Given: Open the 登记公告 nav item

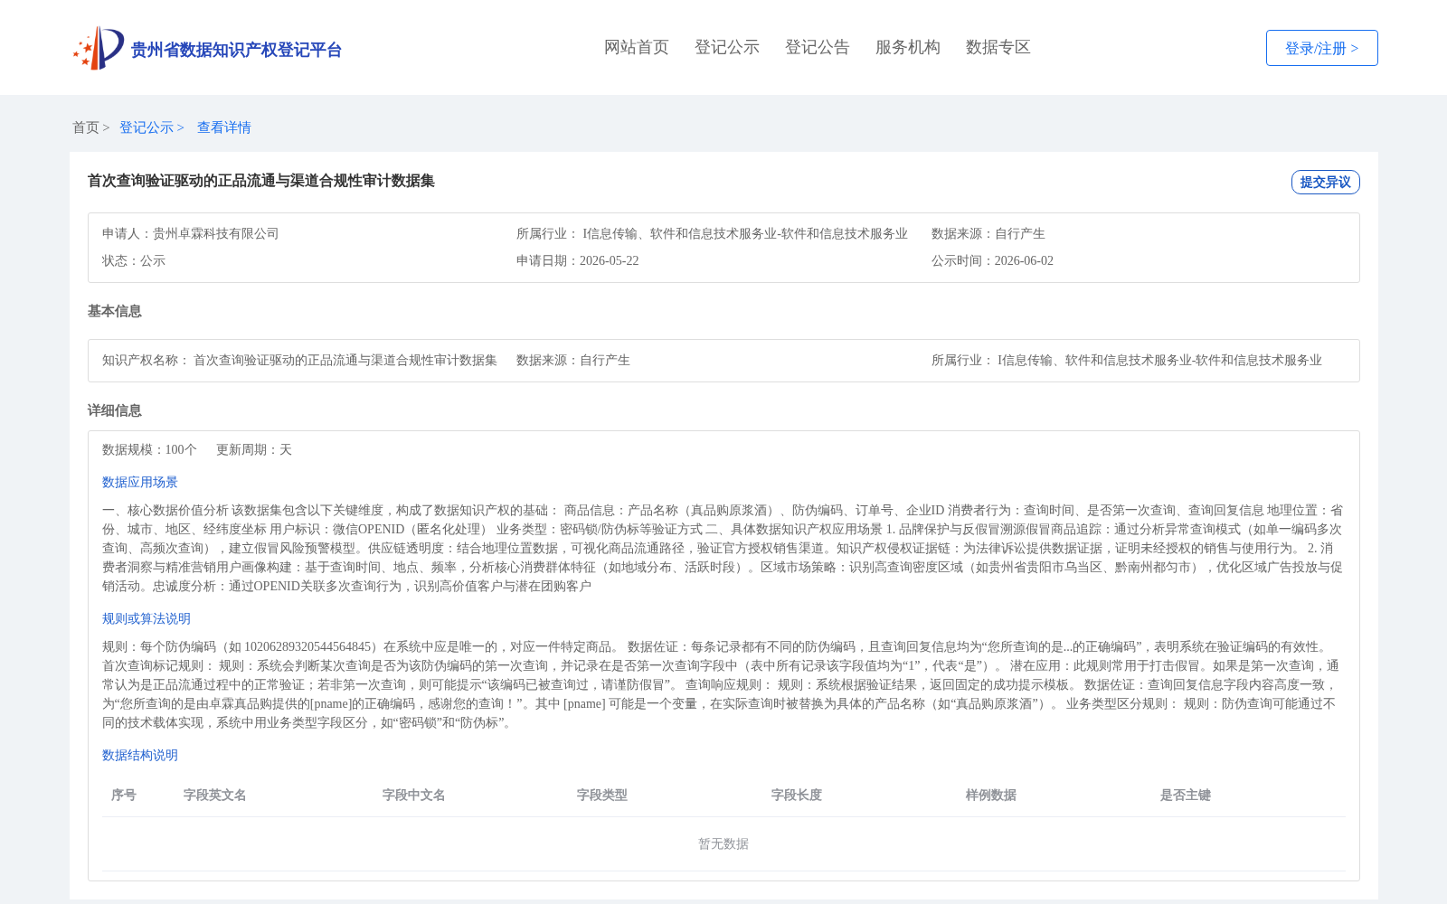Looking at the screenshot, I should point(818,47).
